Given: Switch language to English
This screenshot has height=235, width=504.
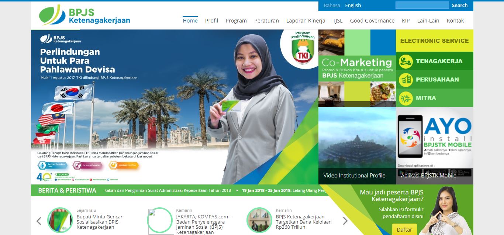Looking at the screenshot, I should [353, 6].
